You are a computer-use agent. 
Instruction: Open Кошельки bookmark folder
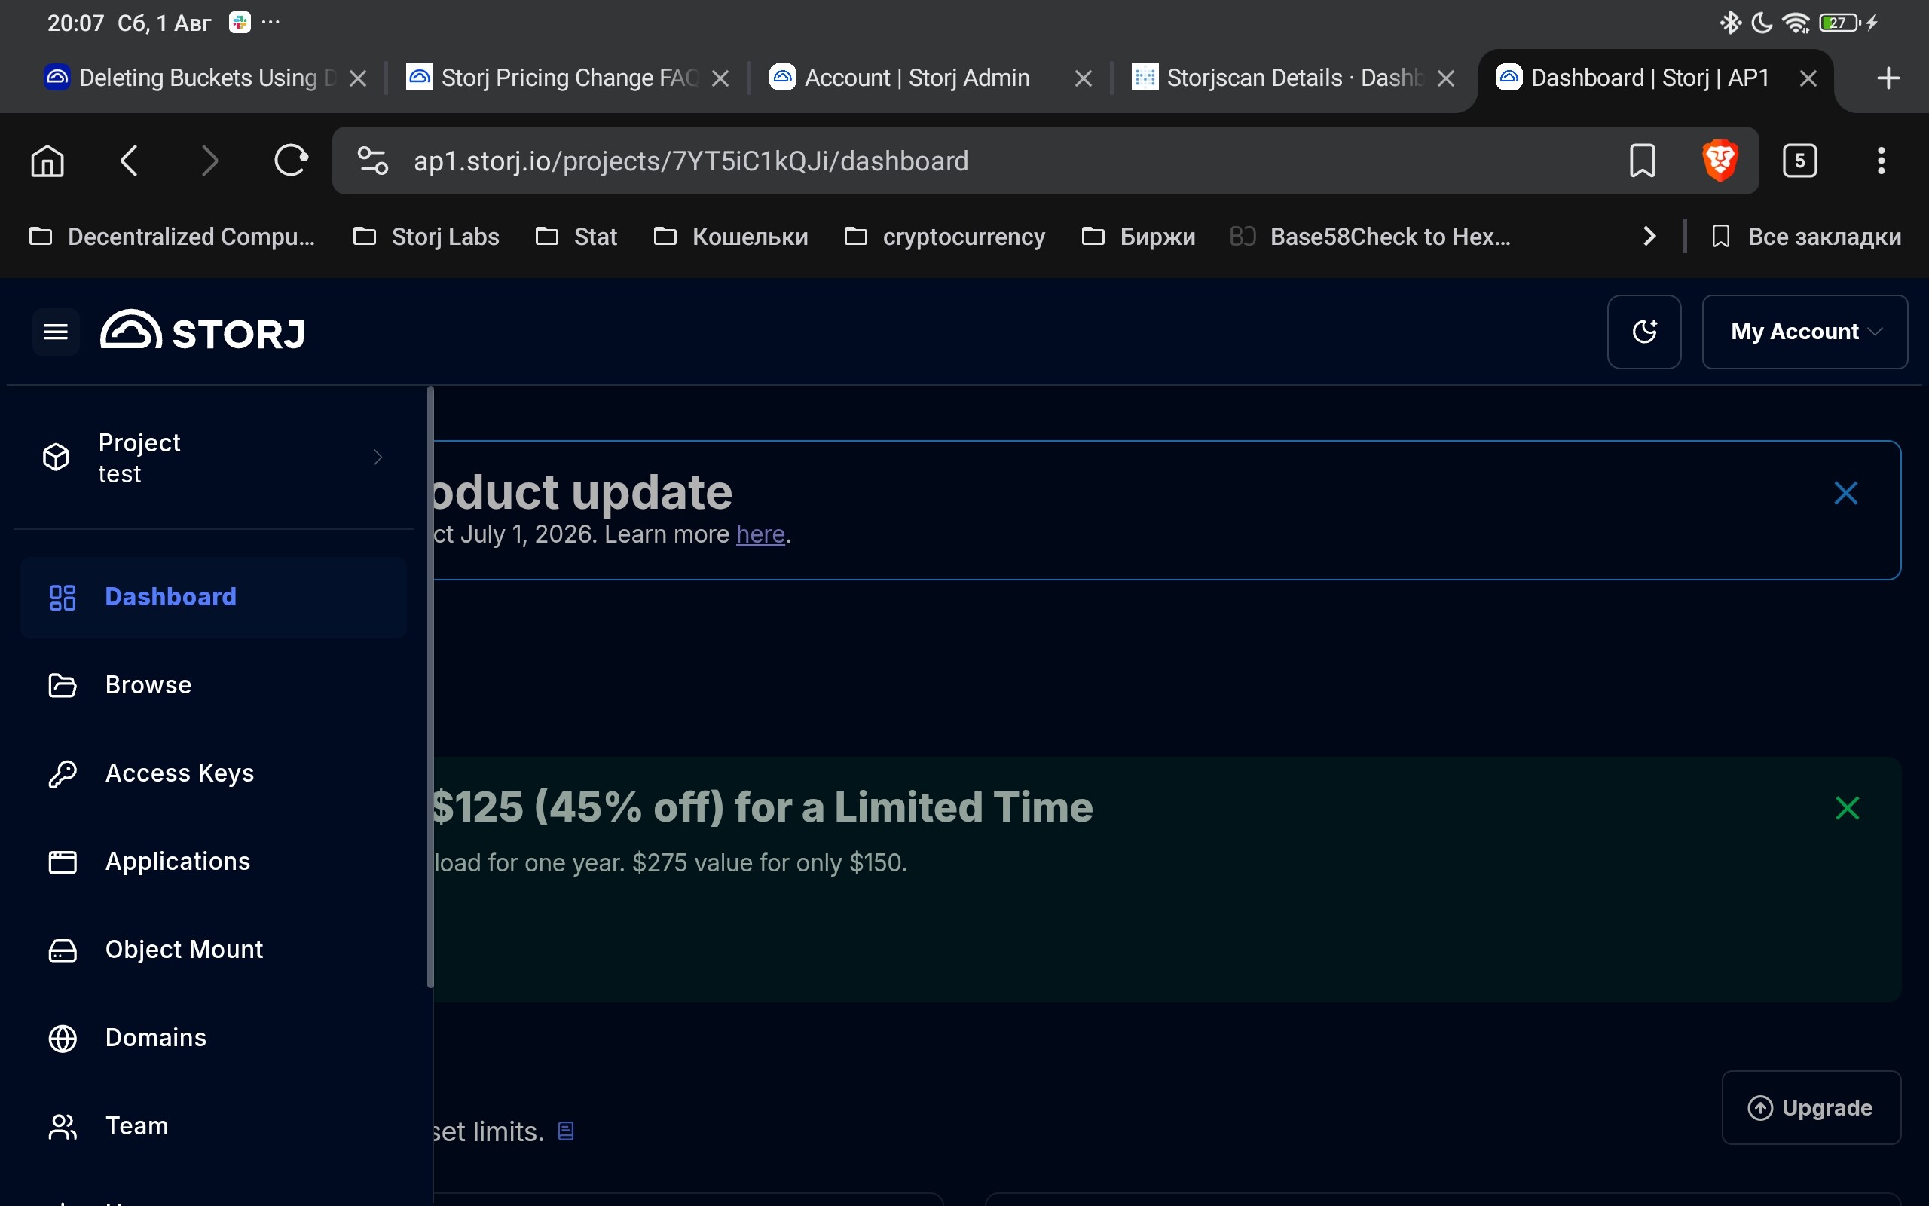731,237
